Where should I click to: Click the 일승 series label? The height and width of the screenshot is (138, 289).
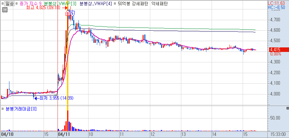pos(9,3)
